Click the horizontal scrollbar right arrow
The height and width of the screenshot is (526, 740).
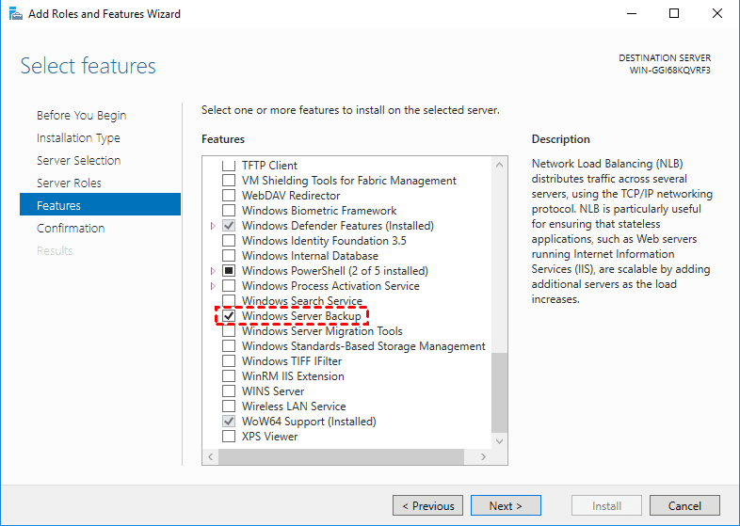484,457
